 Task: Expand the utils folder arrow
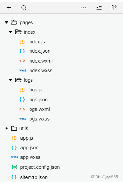point(7,128)
